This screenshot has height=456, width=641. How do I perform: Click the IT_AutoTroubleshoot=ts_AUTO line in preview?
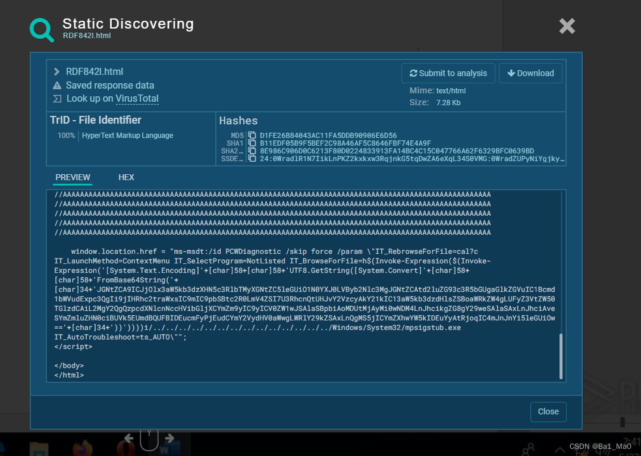120,337
